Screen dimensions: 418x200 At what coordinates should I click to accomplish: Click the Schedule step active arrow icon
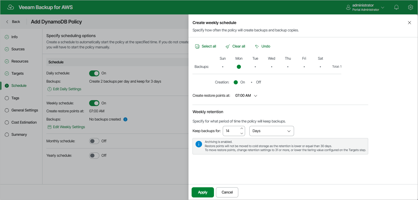[7, 86]
